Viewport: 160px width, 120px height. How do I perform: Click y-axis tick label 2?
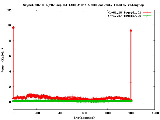click(10, 87)
